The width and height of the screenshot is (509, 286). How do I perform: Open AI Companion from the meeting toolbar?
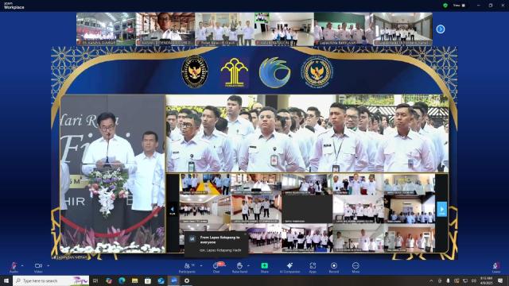(289, 267)
